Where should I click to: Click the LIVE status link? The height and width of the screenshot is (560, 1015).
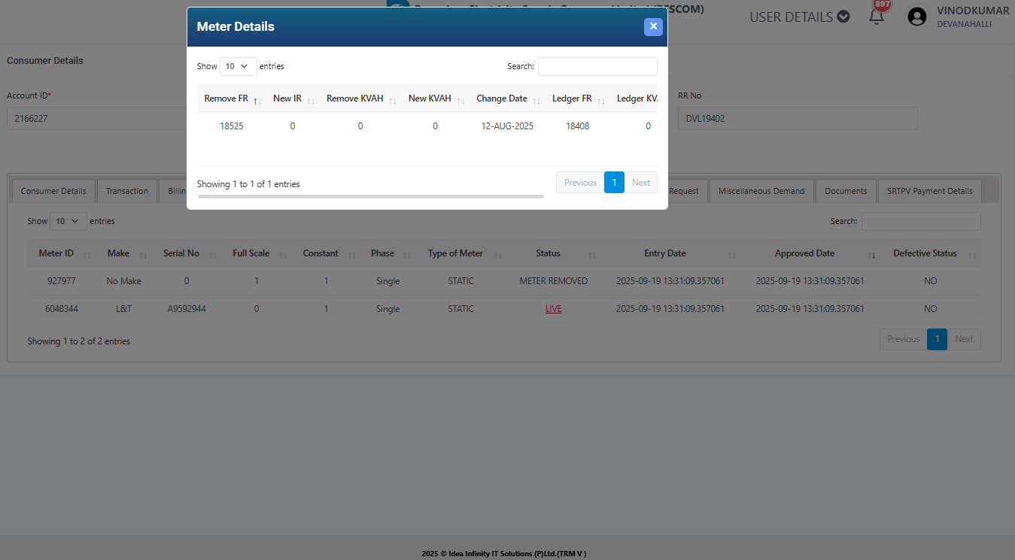553,309
